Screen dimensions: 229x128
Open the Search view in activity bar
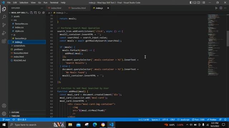(4, 17)
